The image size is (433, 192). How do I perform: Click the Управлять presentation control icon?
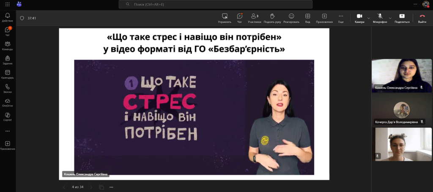point(225,18)
